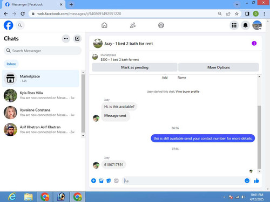This screenshot has height=202, width=270.
Task: Close the Messenger tab
Action: pos(61,4)
